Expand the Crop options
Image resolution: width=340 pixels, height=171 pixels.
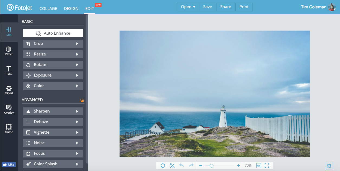[x=53, y=44]
